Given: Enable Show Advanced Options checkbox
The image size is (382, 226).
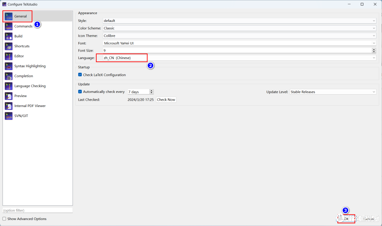Looking at the screenshot, I should [x=4, y=219].
